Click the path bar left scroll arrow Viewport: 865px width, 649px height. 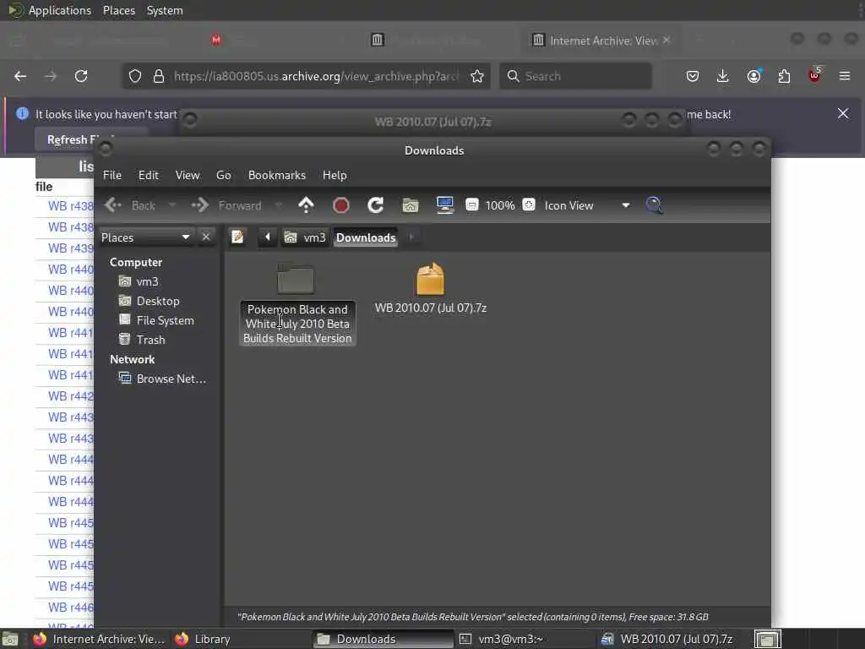coord(268,237)
